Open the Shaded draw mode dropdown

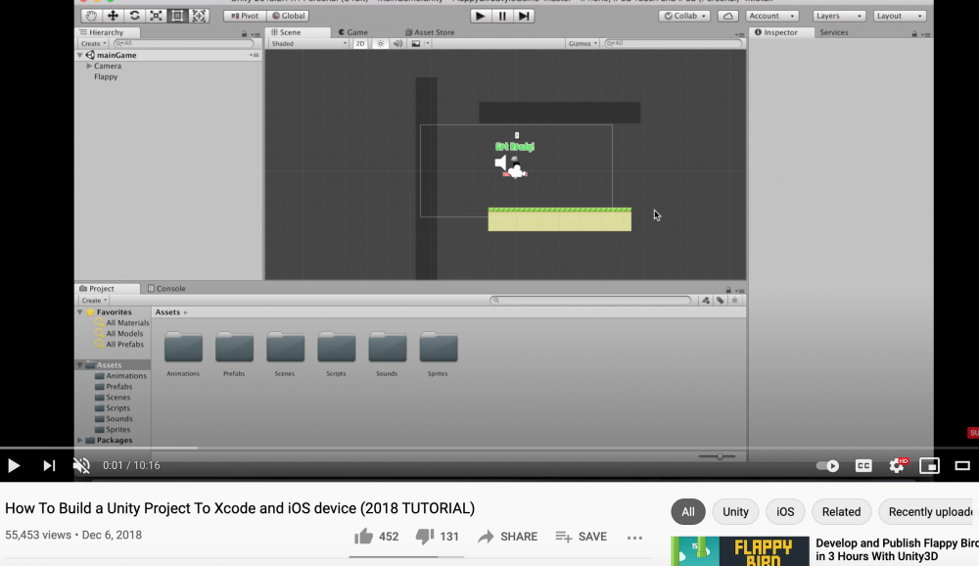pos(308,43)
